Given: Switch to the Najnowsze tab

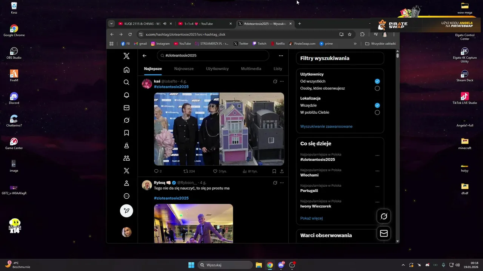Looking at the screenshot, I should point(184,69).
